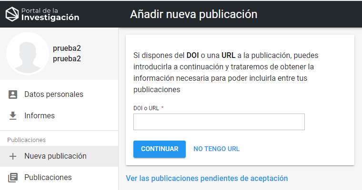Viewport: 362px width, 190px height.
Task: Click the Datos personales person icon
Action: pos(13,95)
